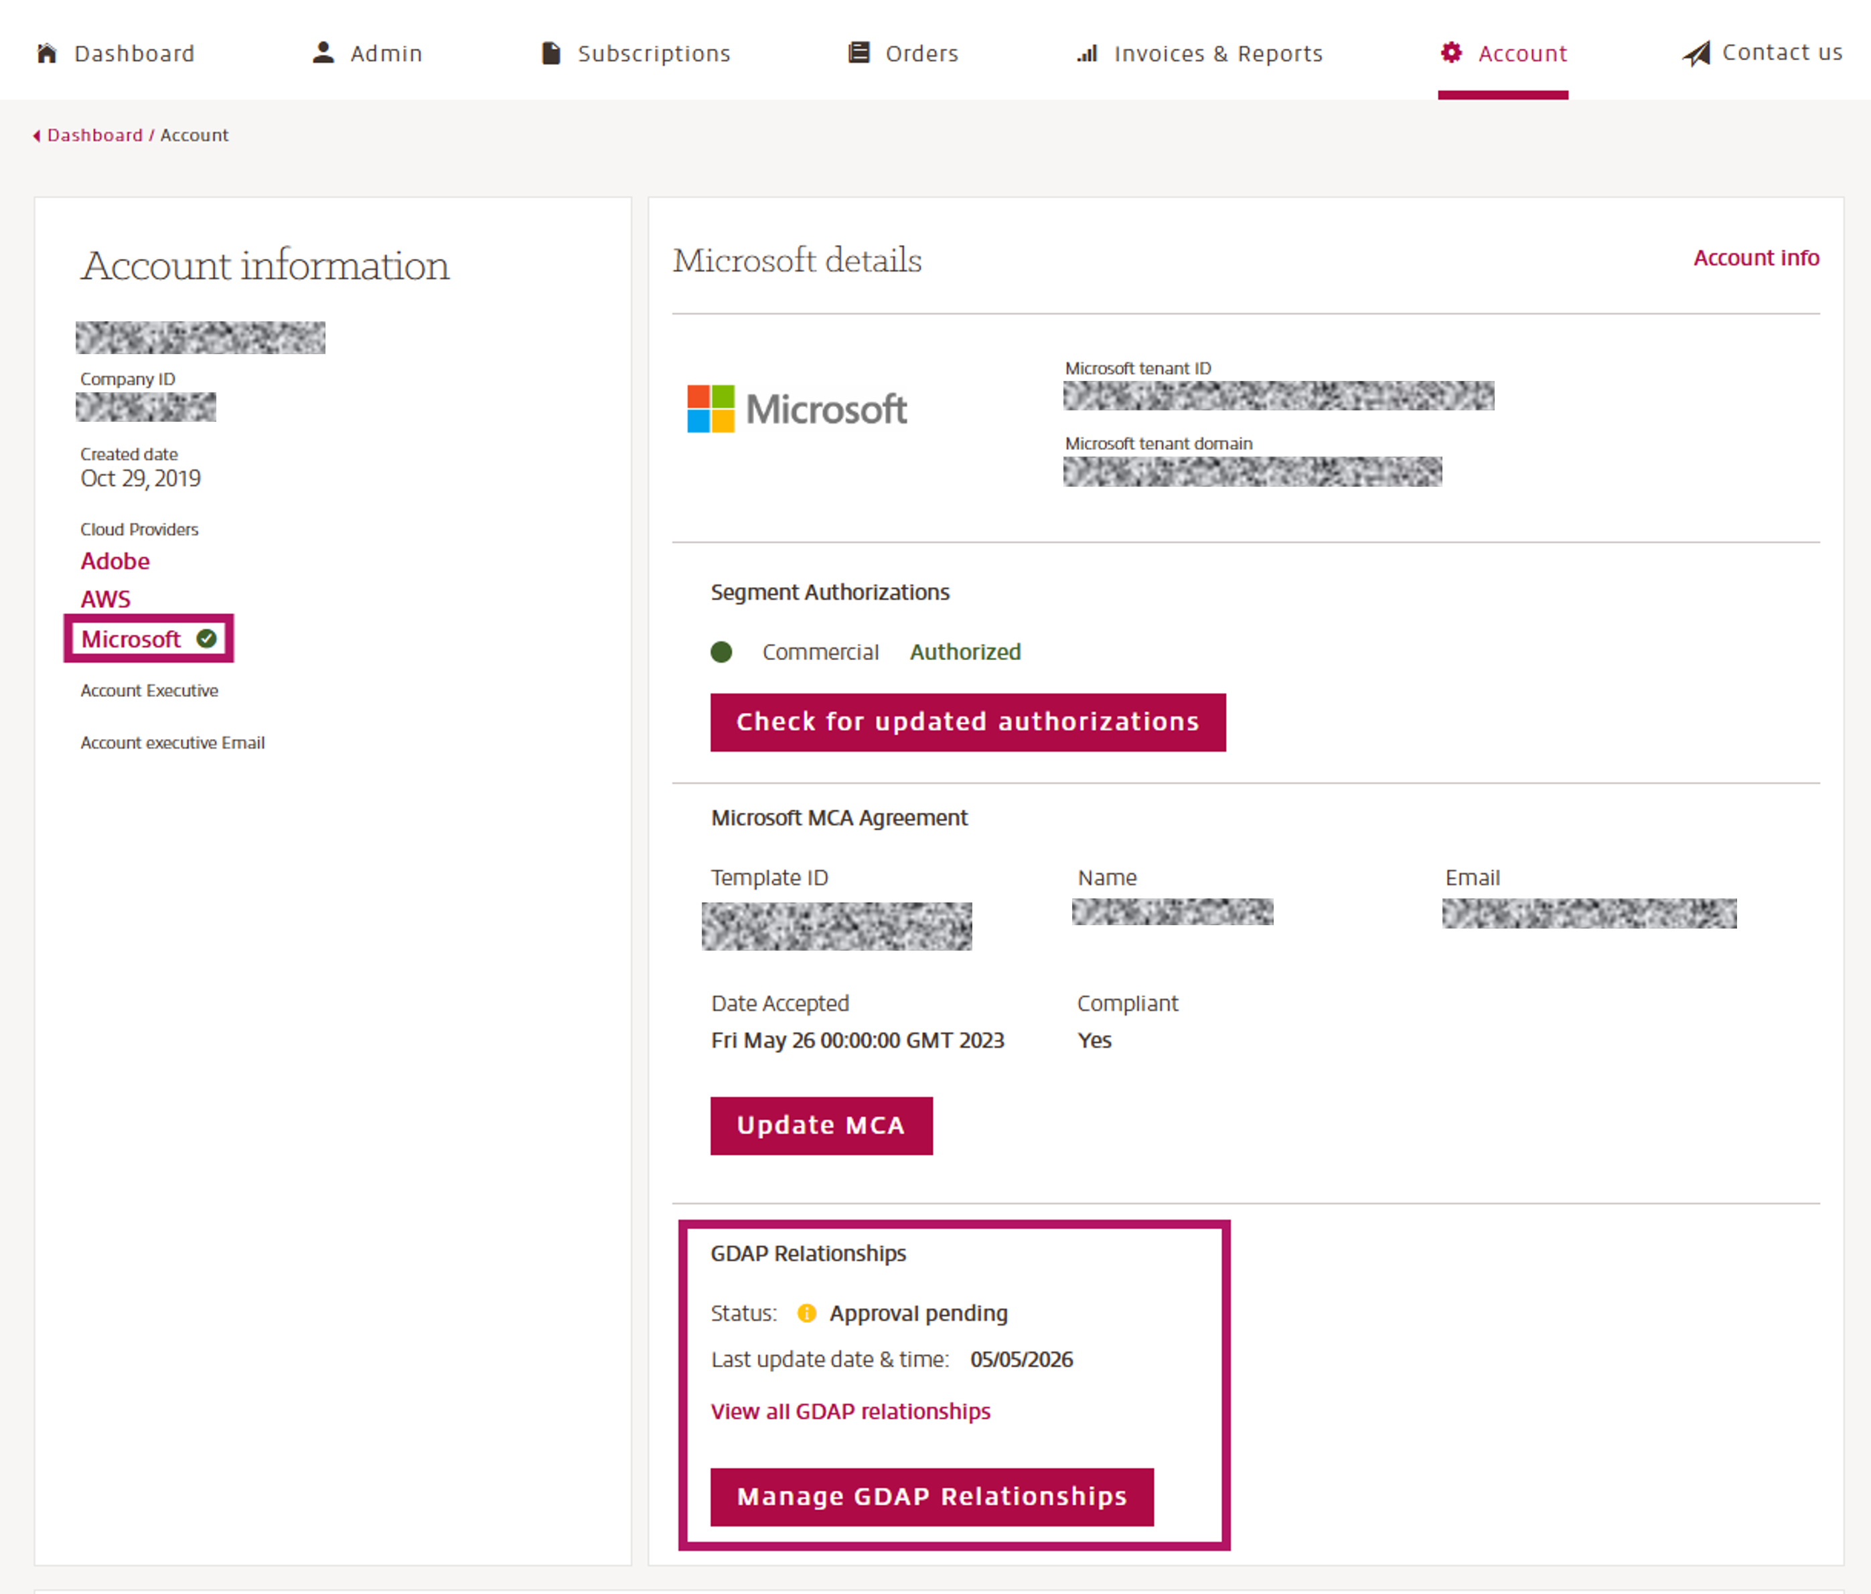1871x1594 pixels.
Task: Click the Microsoft tenant ID label
Action: (x=1138, y=368)
